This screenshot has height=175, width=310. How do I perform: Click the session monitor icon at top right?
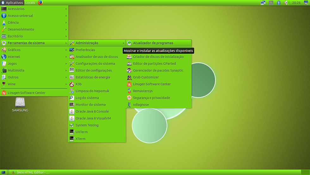[x=306, y=3]
